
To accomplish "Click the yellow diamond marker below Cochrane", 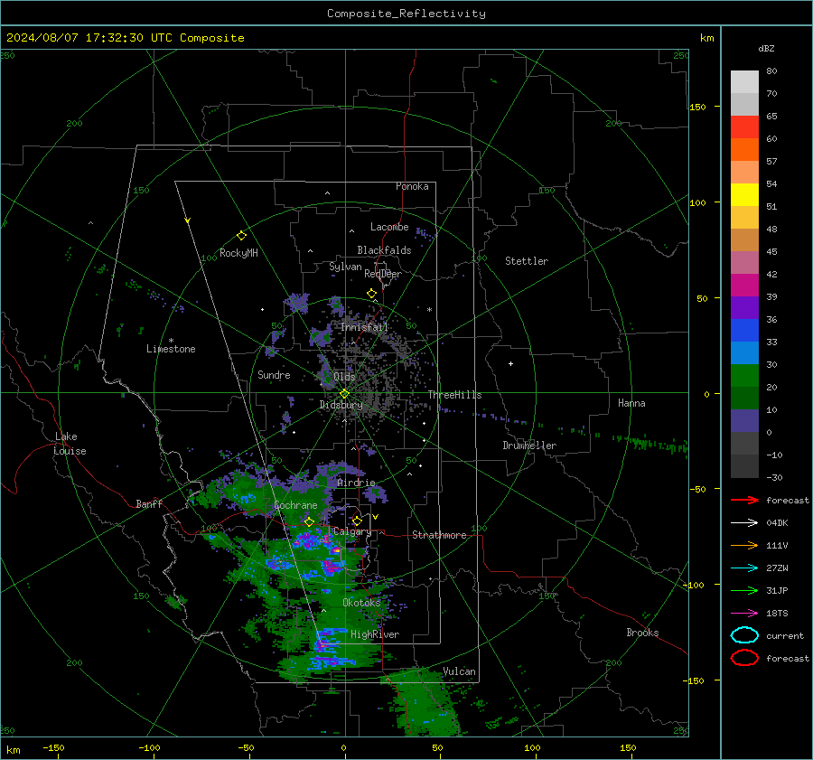I will click(x=310, y=522).
